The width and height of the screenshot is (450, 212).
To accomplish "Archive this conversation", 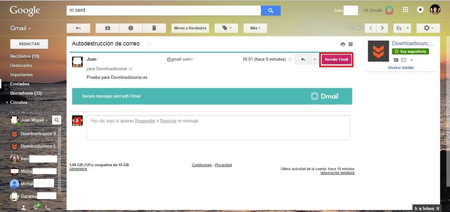I will (x=107, y=28).
